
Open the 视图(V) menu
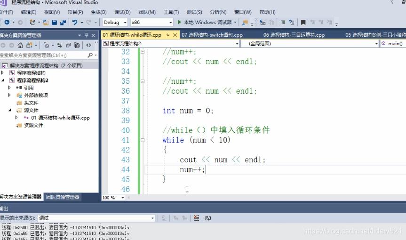coord(52,12)
